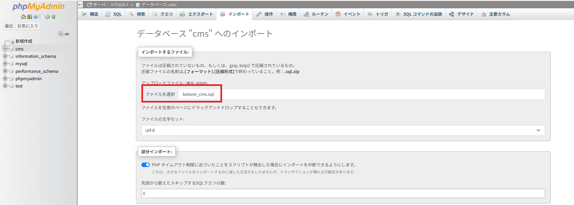Screen dimensions: 574x205
Task: Click the link/unlink main panel icon
Action: click(x=67, y=34)
